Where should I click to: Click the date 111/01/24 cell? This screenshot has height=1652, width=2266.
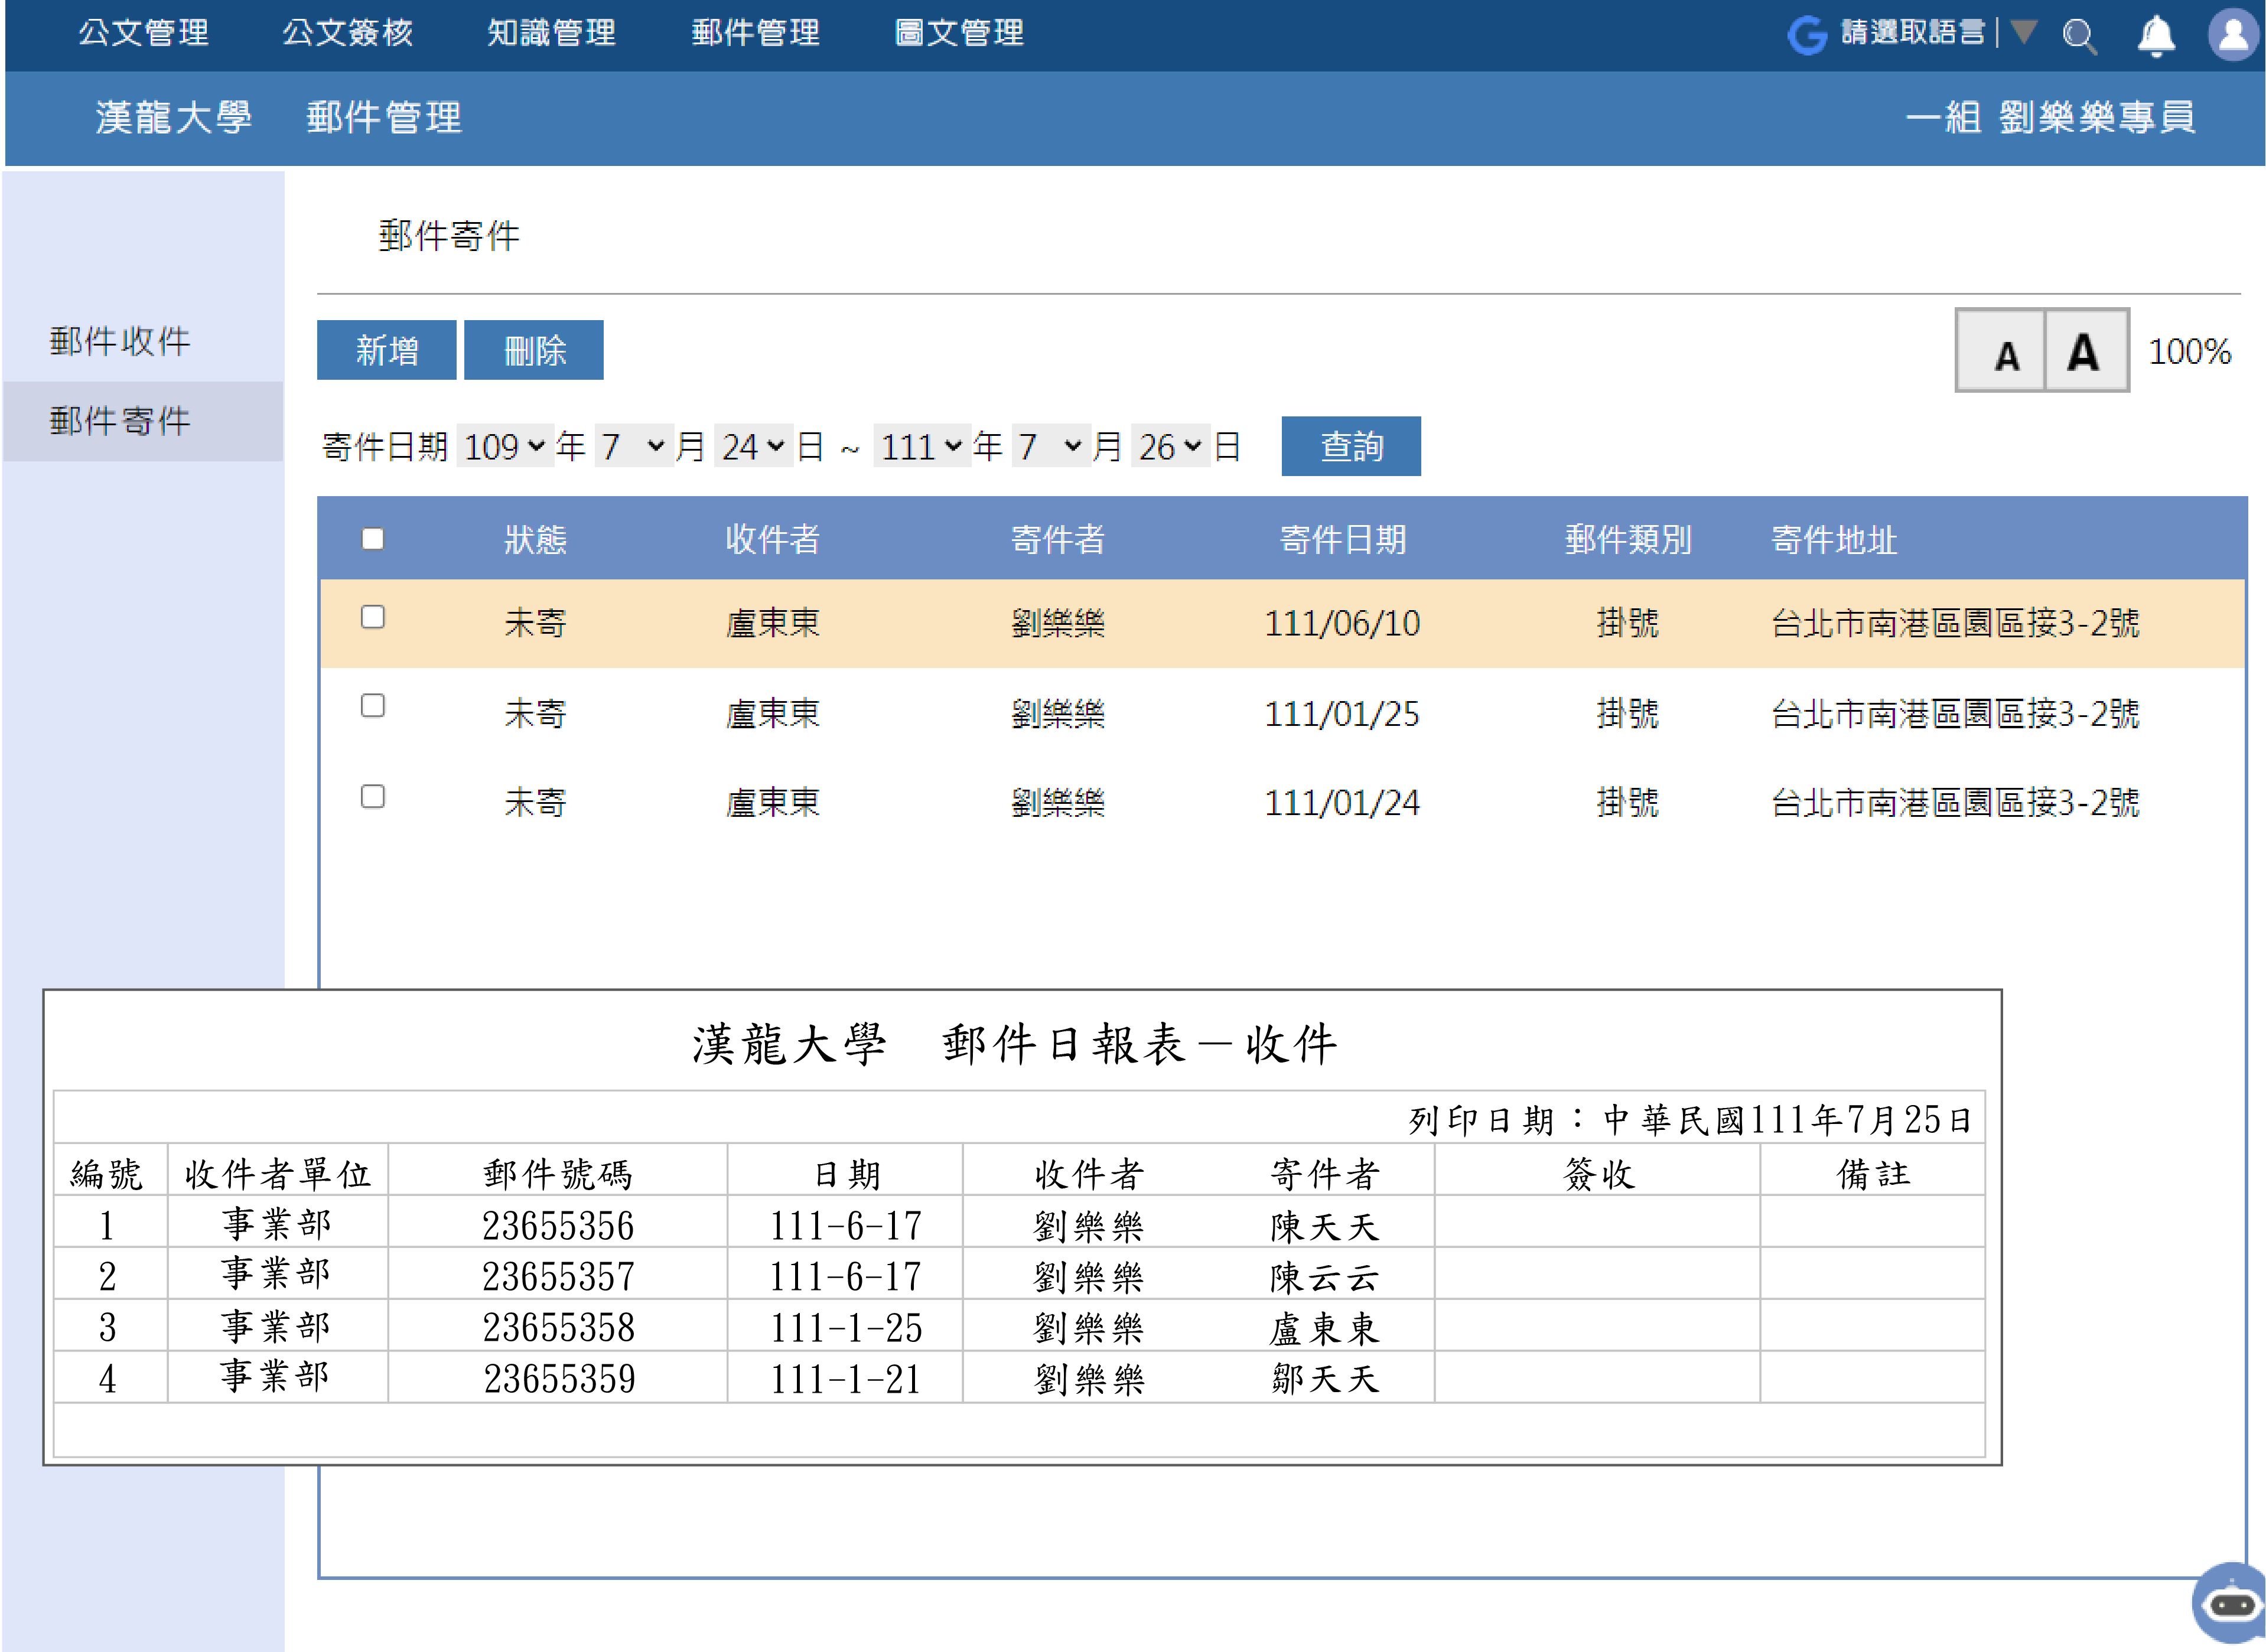click(x=1343, y=803)
